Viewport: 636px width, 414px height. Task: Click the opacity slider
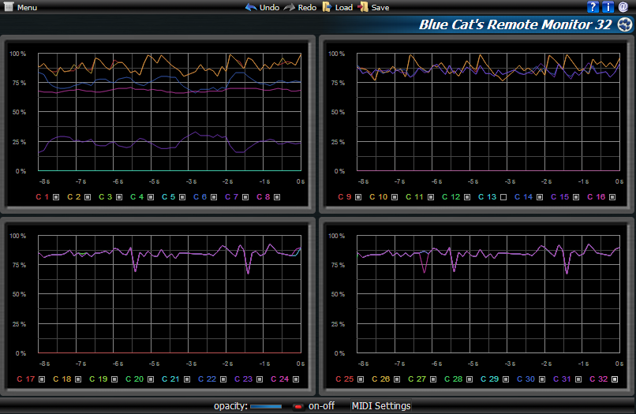[266, 407]
